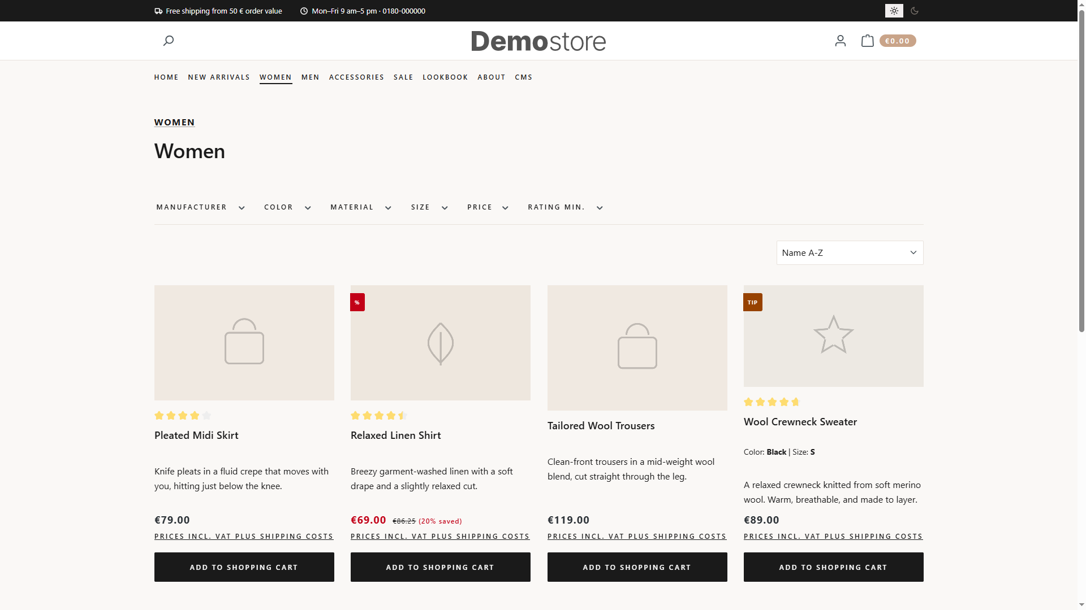
Task: Add Pleated Midi Skirt to shopping cart
Action: click(244, 567)
